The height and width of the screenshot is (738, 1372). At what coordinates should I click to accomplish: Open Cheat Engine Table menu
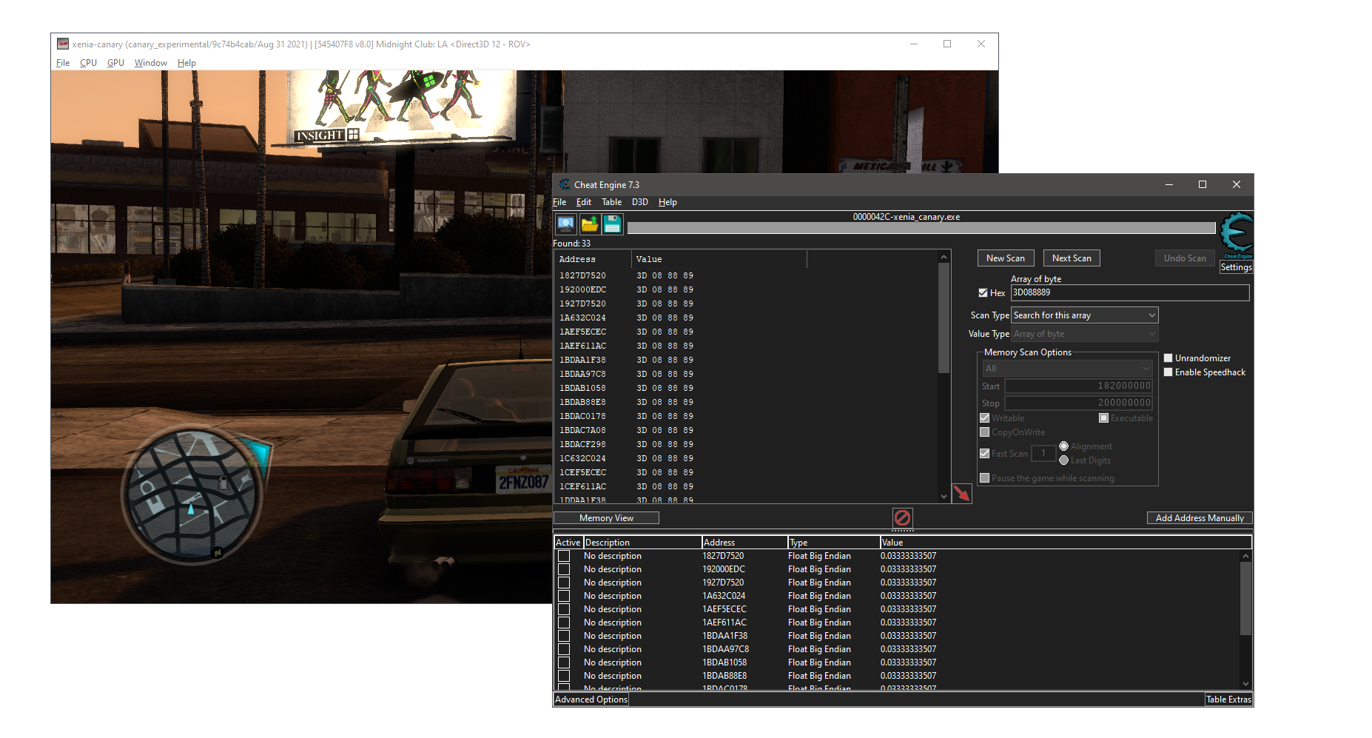[611, 202]
